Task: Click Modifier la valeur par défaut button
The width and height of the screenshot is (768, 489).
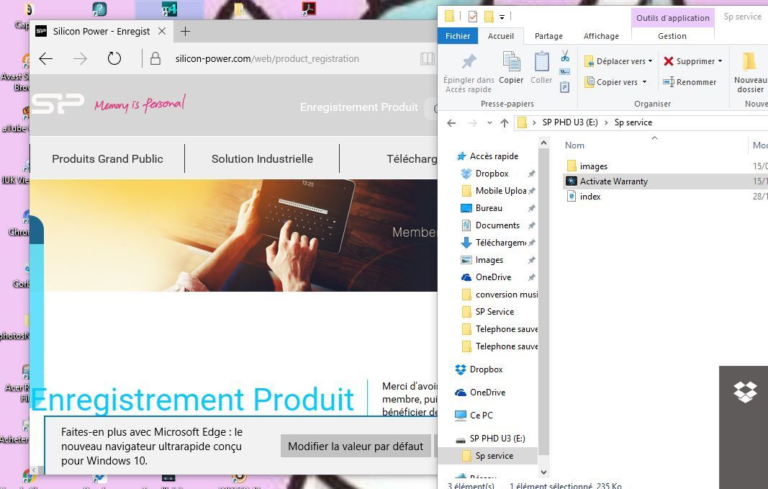Action: pyautogui.click(x=356, y=447)
